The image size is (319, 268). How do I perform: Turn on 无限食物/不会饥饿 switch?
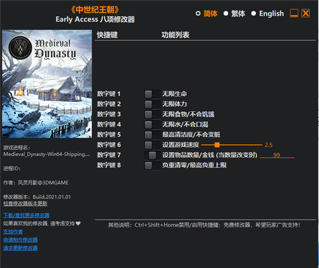tap(152, 114)
